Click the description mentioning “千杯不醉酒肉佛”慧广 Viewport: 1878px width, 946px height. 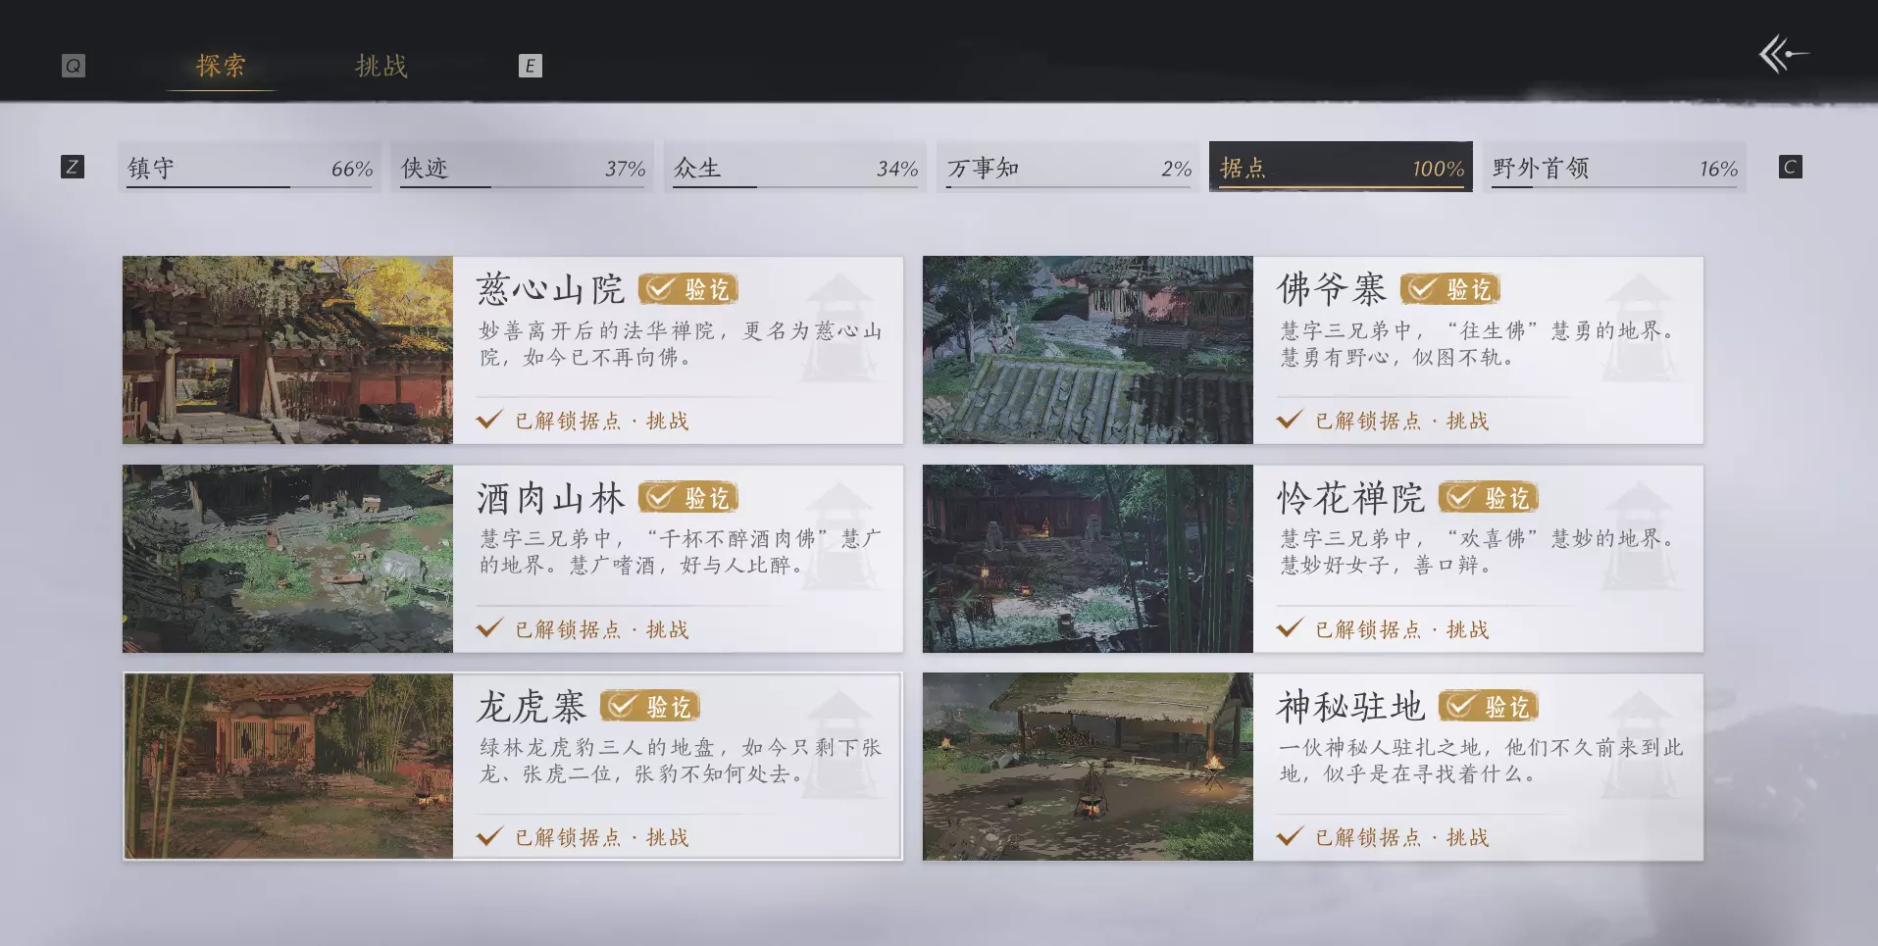[681, 552]
